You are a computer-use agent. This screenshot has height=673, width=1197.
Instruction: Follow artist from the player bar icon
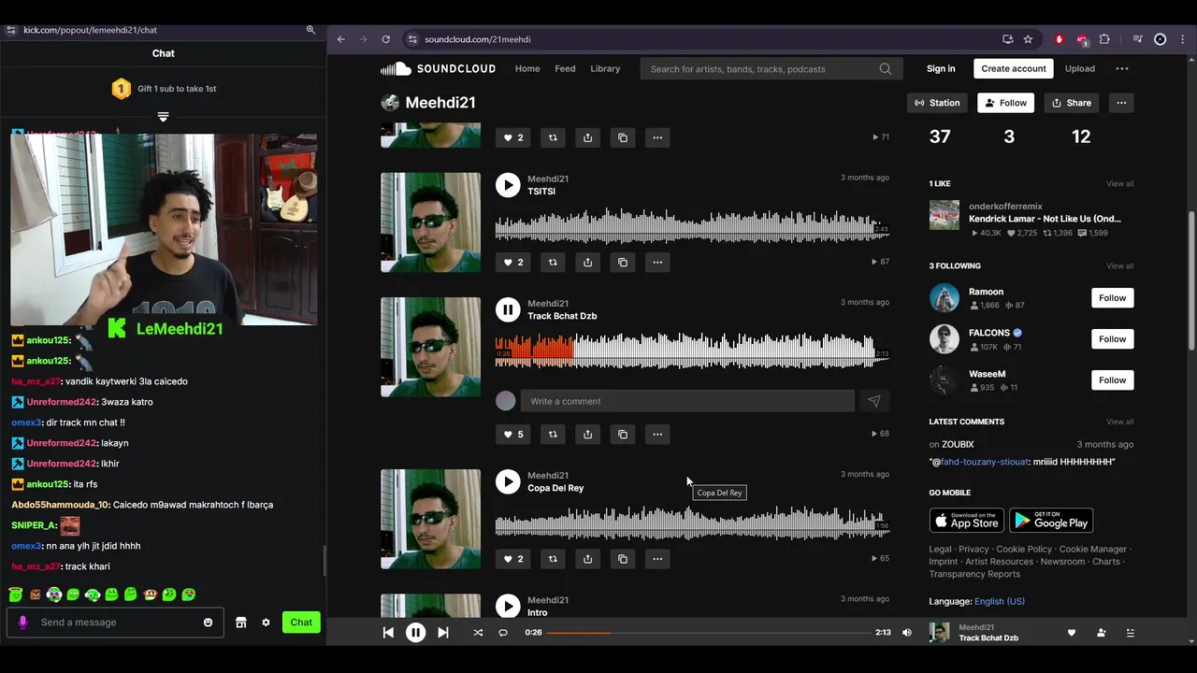[1101, 633]
